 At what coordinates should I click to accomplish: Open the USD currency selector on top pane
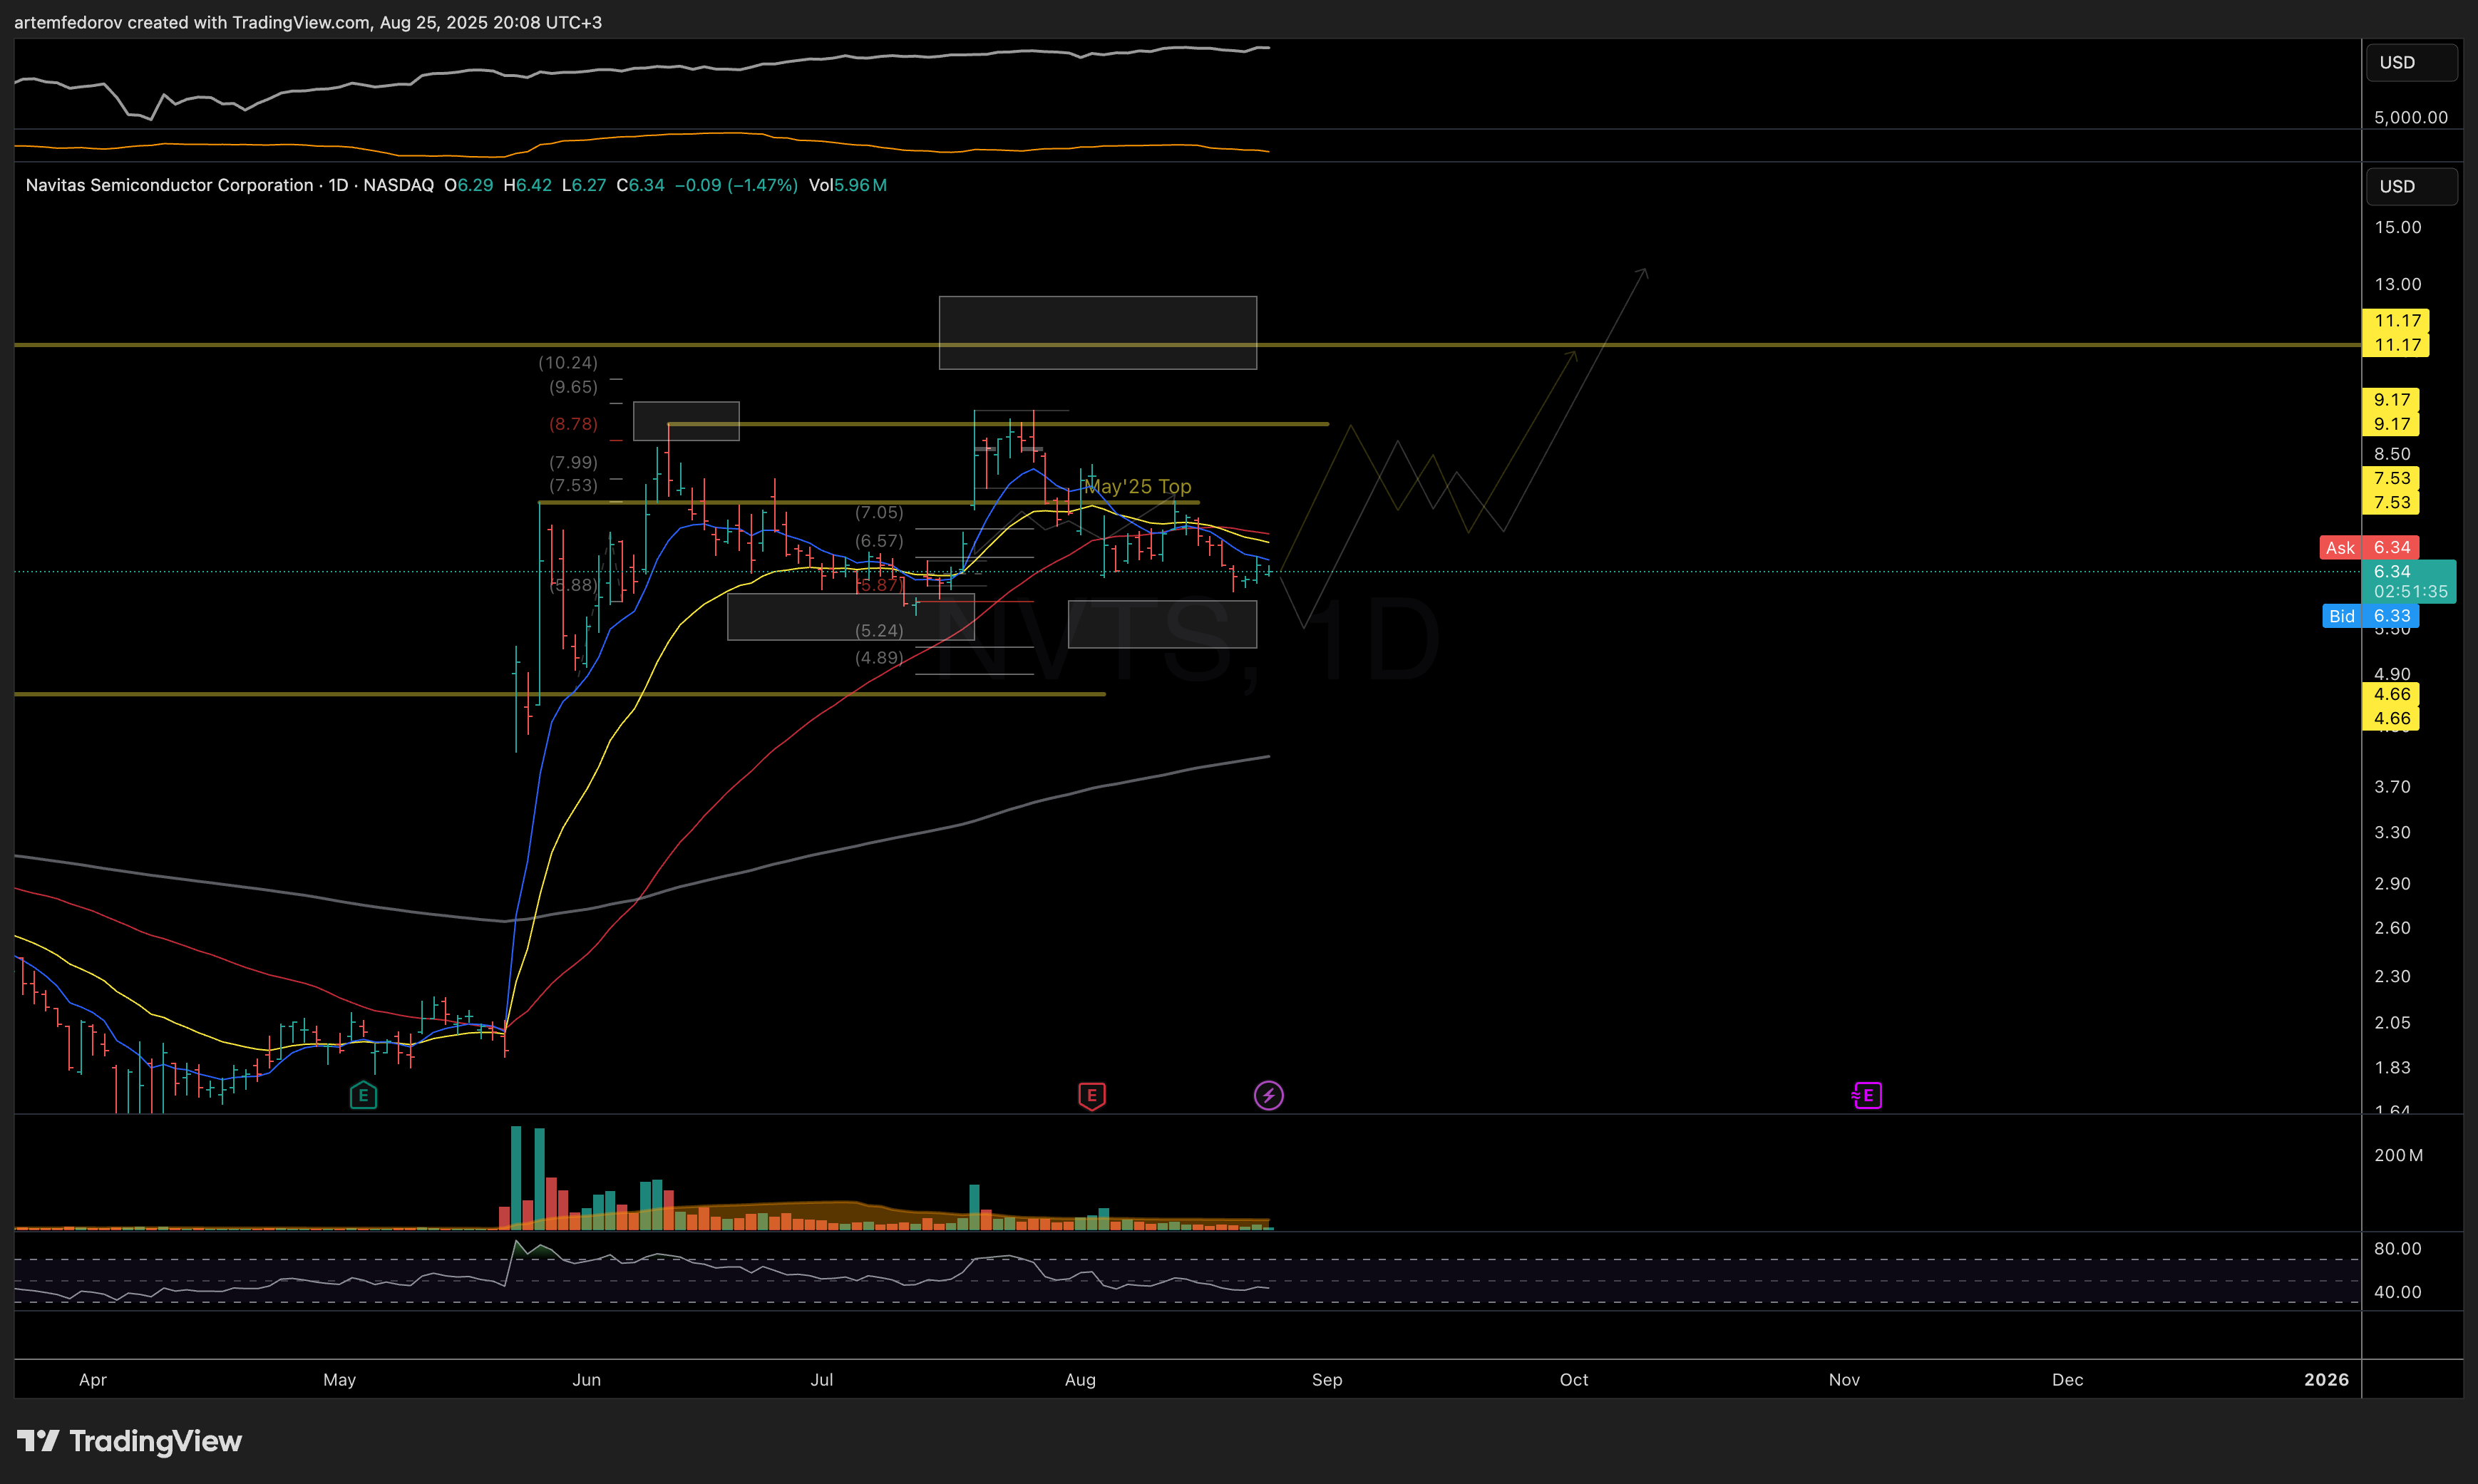pyautogui.click(x=2411, y=62)
